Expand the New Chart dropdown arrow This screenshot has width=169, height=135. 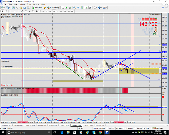point(5,8)
